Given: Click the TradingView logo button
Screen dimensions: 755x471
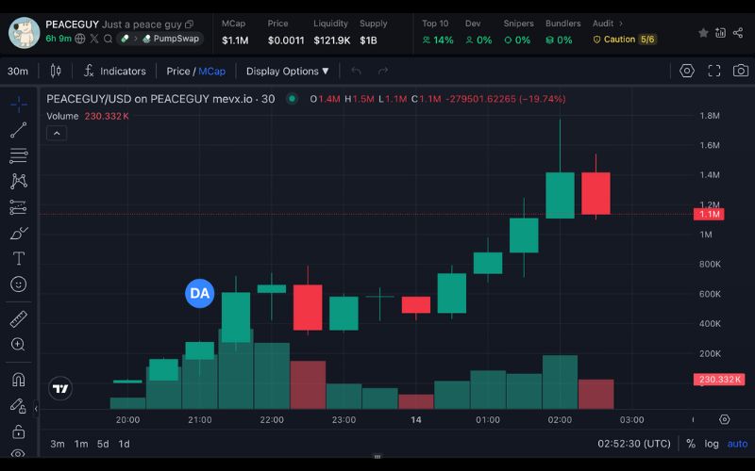Looking at the screenshot, I should (x=60, y=388).
